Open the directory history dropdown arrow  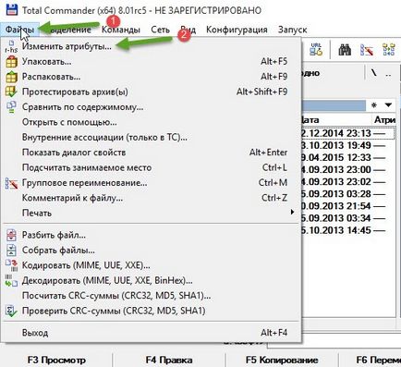pos(388,105)
